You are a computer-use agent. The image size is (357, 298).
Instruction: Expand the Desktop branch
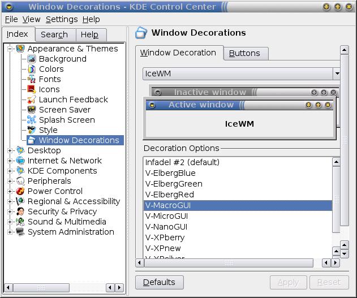[x=10, y=150]
